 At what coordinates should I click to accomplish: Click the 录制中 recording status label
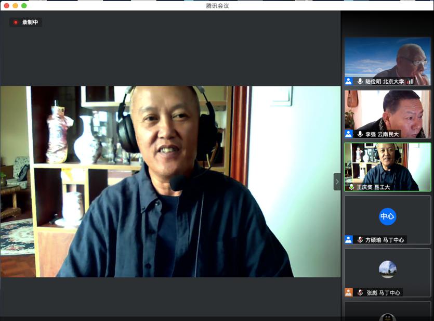pyautogui.click(x=30, y=22)
